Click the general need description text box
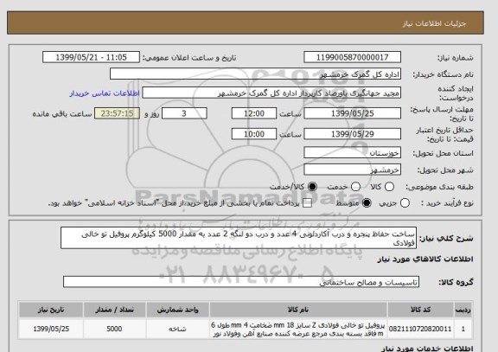 tap(239, 238)
